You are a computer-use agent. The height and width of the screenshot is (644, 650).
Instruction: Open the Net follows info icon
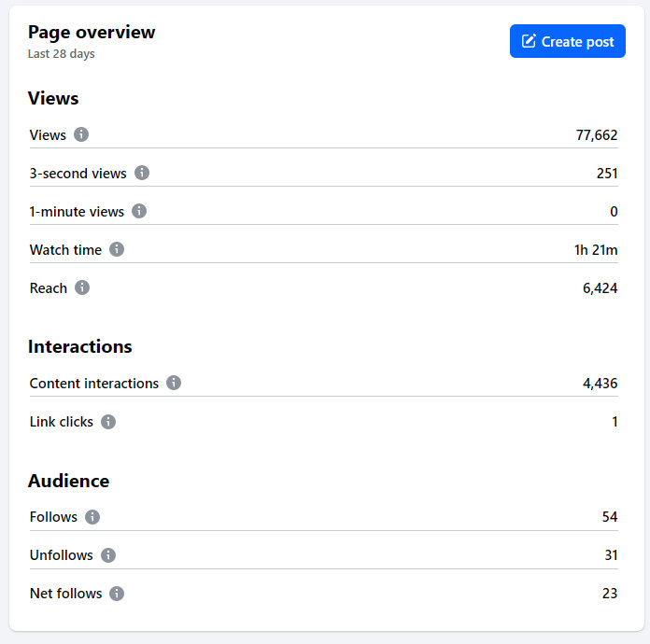pyautogui.click(x=117, y=593)
